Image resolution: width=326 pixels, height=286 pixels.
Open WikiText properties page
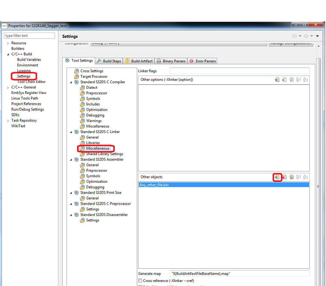click(18, 126)
